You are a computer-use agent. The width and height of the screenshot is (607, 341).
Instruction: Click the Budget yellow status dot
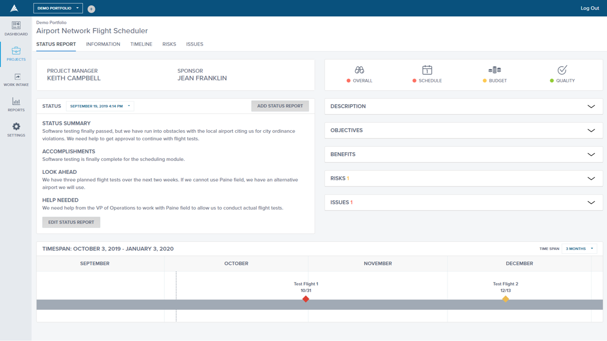(485, 81)
